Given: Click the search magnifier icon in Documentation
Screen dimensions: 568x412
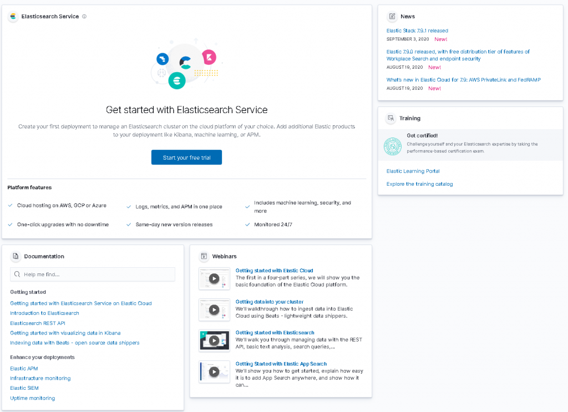Looking at the screenshot, I should pyautogui.click(x=17, y=274).
